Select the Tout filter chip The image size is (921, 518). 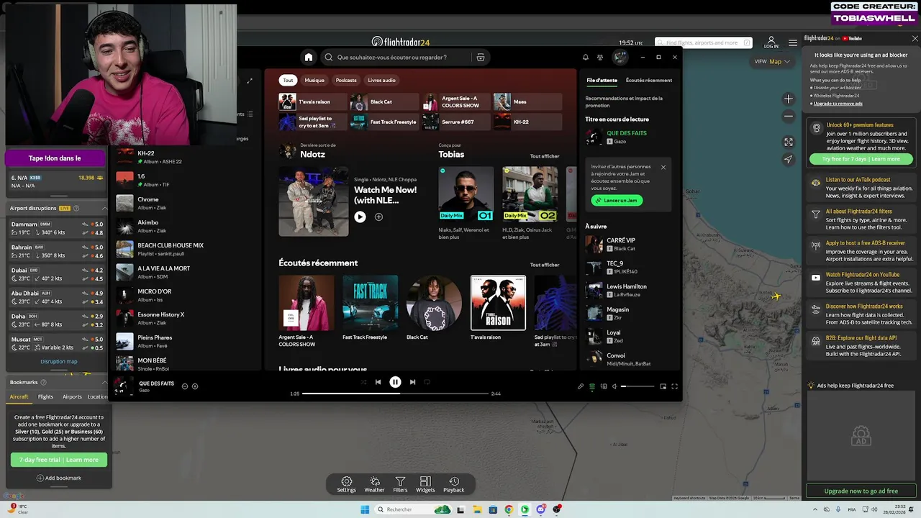tap(288, 80)
